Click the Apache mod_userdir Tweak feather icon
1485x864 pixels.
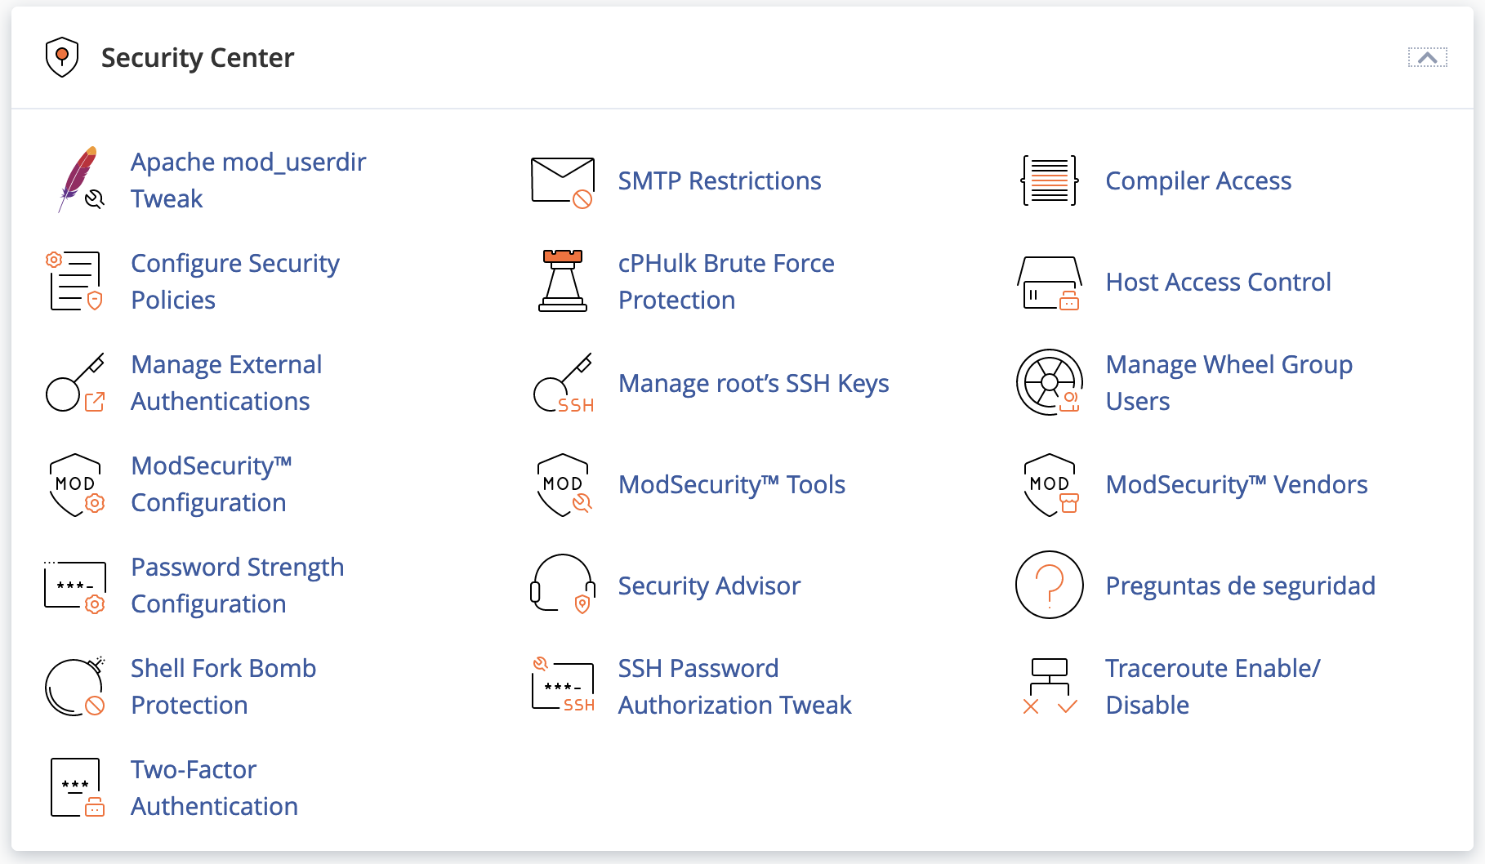pos(79,180)
